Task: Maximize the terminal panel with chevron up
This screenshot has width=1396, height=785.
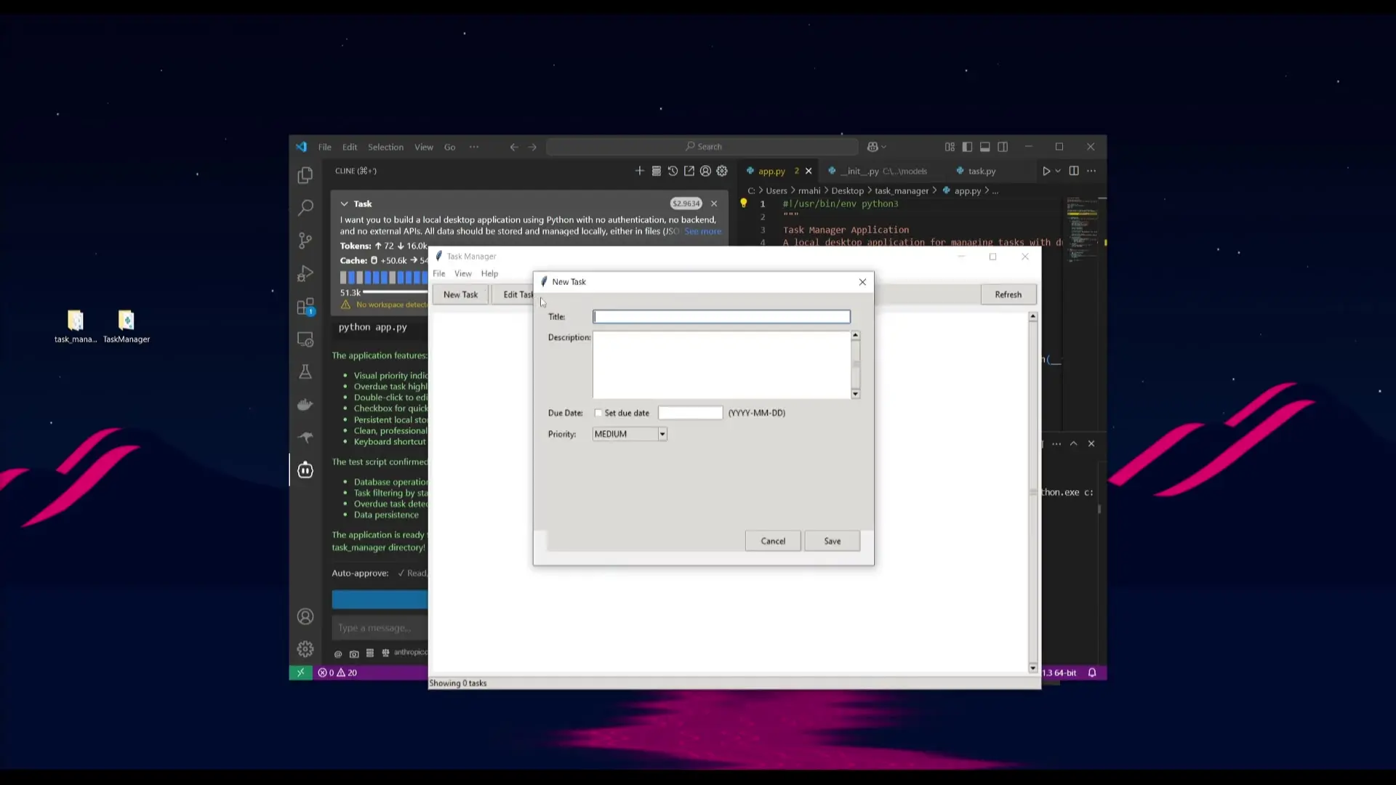Action: [1073, 443]
